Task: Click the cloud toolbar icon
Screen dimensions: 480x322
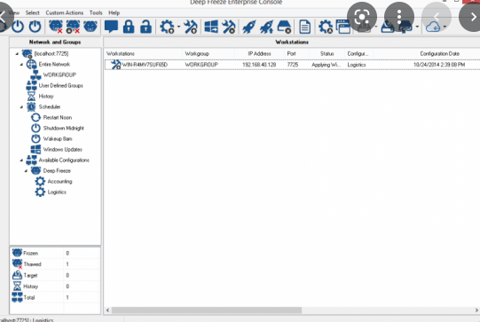Action: tap(433, 27)
